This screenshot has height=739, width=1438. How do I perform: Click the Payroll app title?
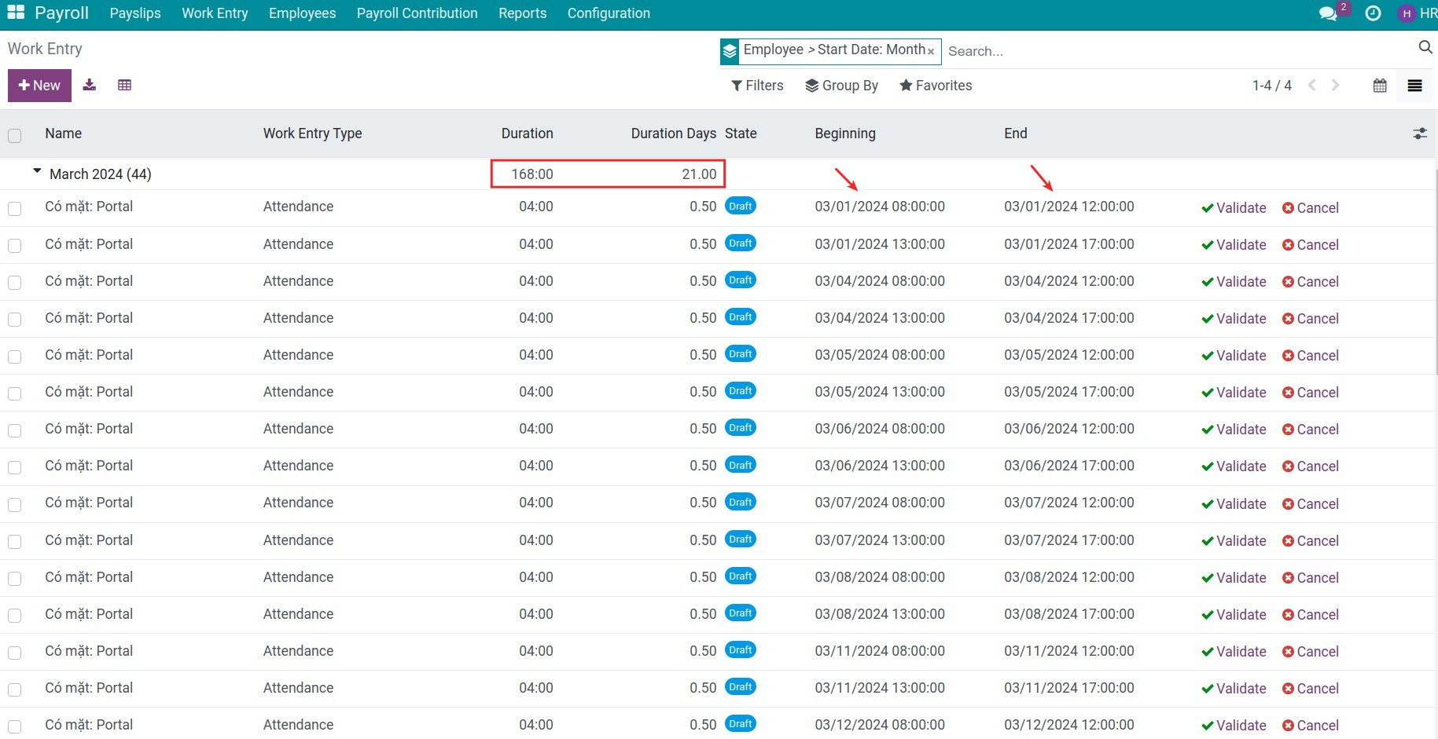[x=61, y=13]
